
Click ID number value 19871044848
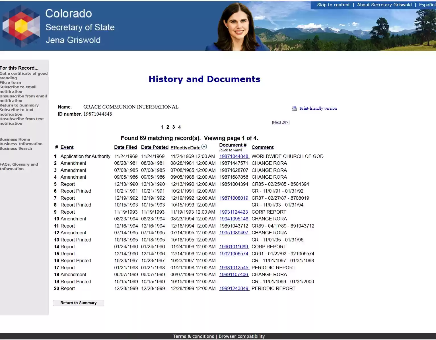98,114
